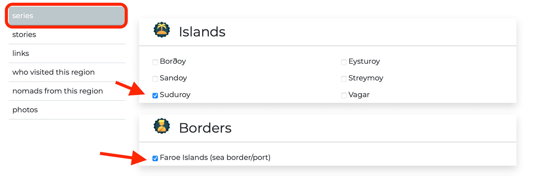Check the Borðoy island checkbox

[x=155, y=62]
